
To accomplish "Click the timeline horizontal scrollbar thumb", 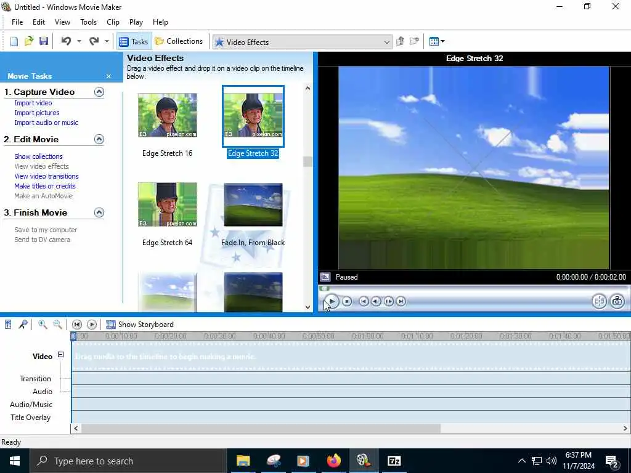I will point(261,429).
